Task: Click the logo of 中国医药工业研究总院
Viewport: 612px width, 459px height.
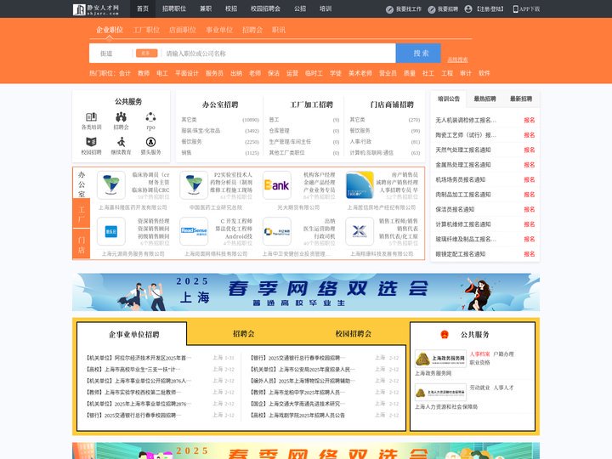Action: [194, 185]
